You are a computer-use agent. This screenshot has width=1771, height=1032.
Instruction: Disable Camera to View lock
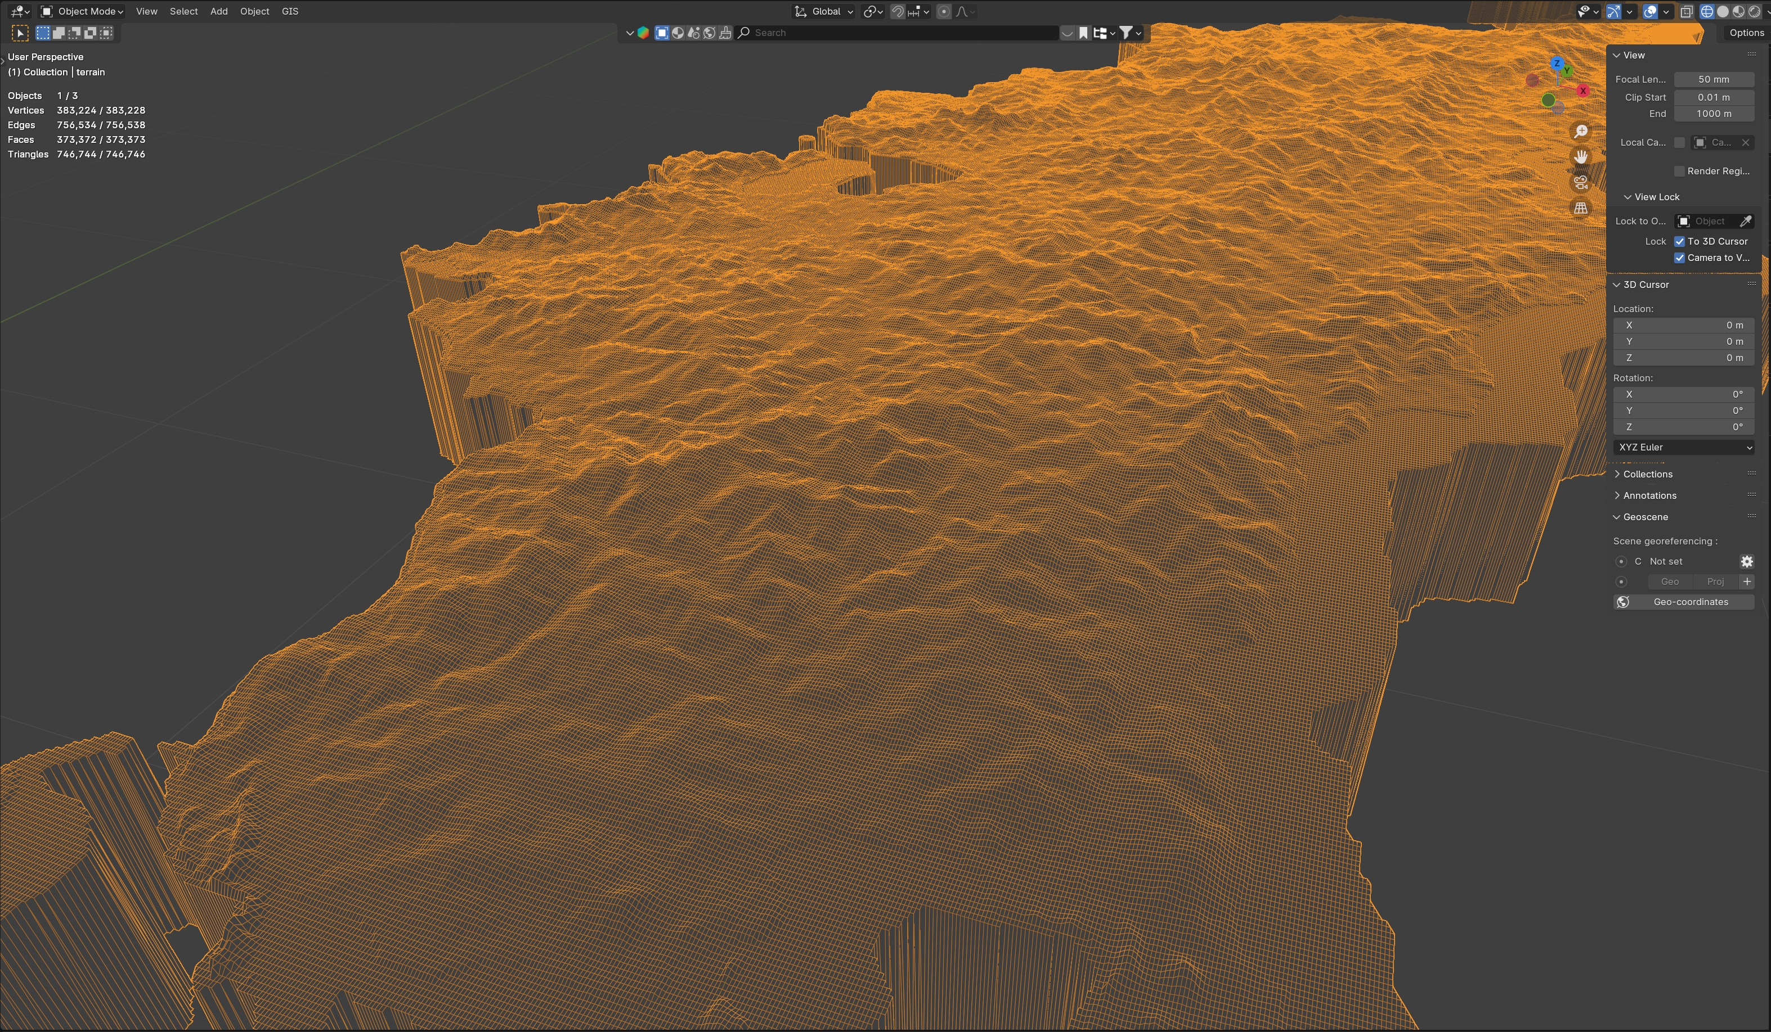click(1680, 258)
